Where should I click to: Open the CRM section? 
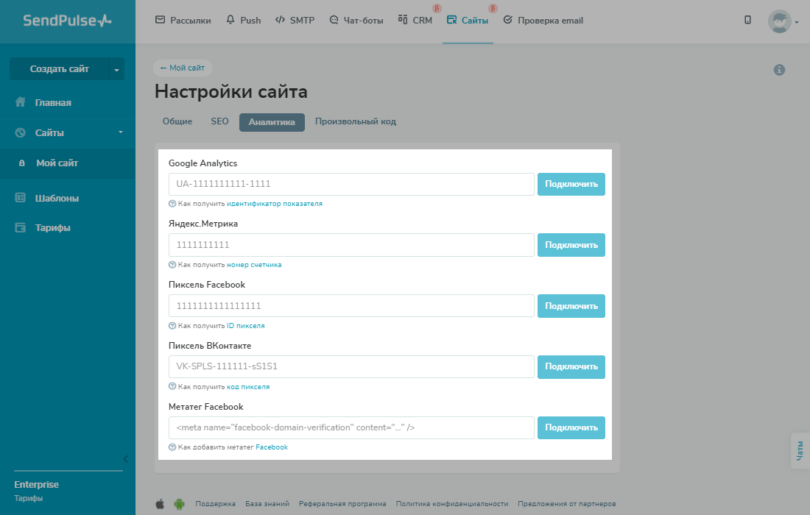point(415,20)
